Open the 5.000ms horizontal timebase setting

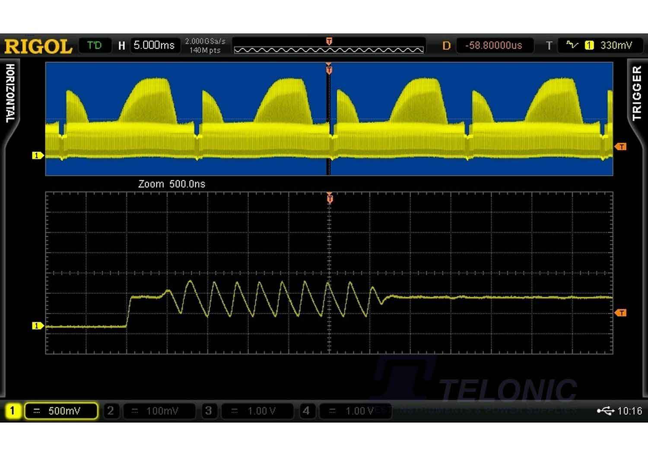coord(154,45)
